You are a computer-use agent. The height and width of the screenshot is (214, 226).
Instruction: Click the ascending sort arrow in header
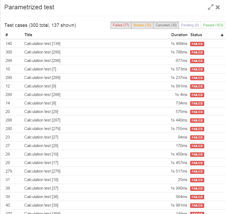[x=222, y=35]
